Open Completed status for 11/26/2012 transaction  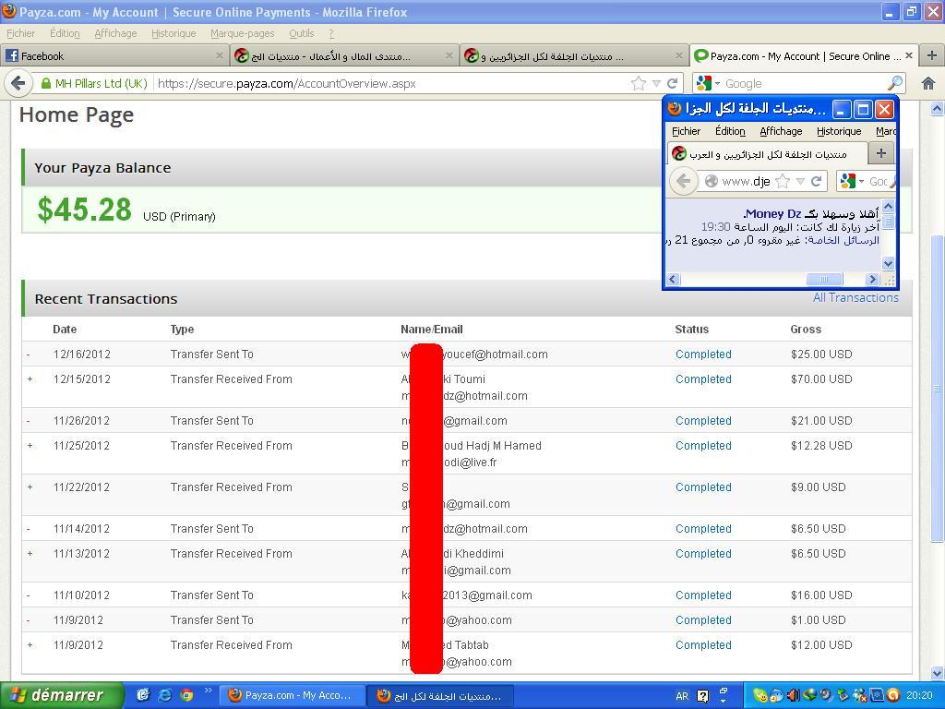703,420
